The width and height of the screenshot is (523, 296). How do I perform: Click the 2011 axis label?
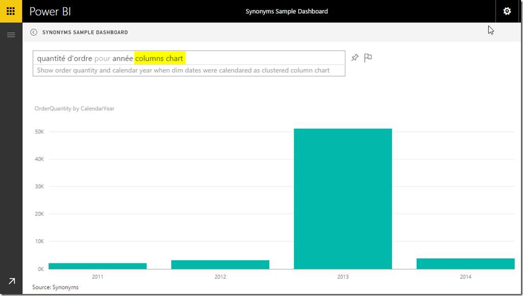pos(97,277)
